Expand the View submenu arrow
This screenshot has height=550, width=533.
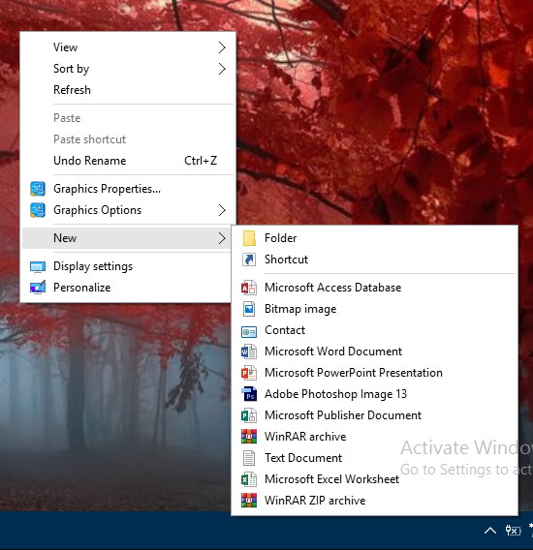[222, 47]
